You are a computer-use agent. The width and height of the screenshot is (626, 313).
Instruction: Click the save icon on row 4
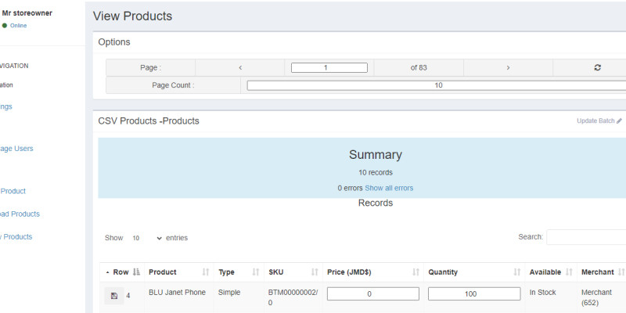(x=114, y=296)
